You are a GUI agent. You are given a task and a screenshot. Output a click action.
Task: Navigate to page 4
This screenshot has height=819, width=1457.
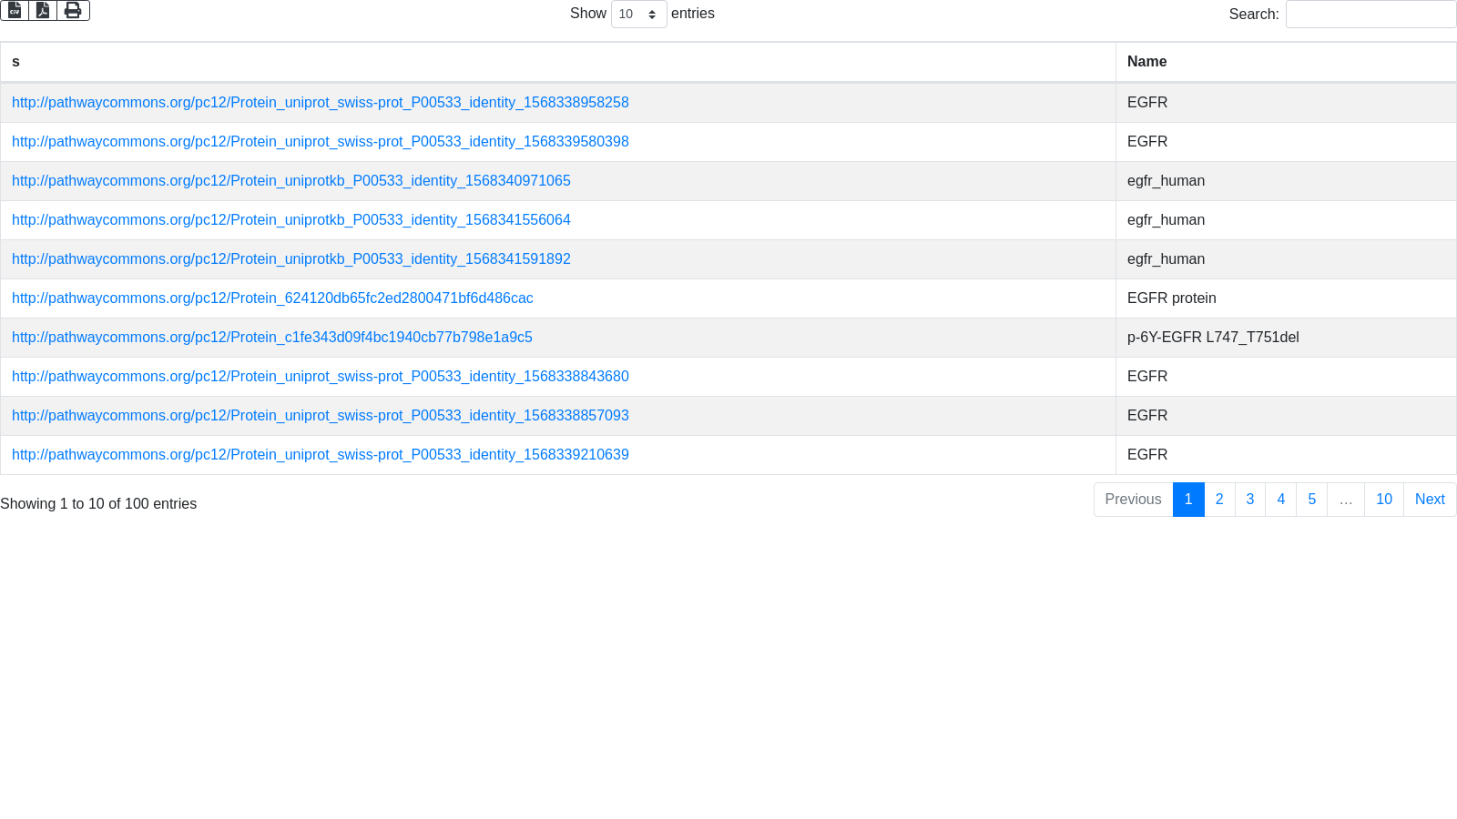click(1280, 500)
